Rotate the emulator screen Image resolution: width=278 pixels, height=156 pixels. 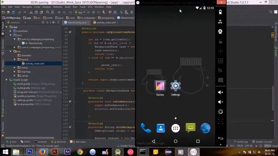pyautogui.click(x=220, y=112)
